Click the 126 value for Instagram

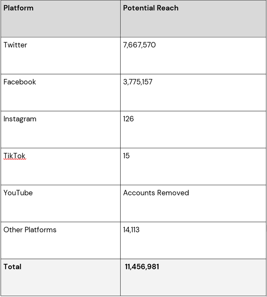tap(128, 119)
